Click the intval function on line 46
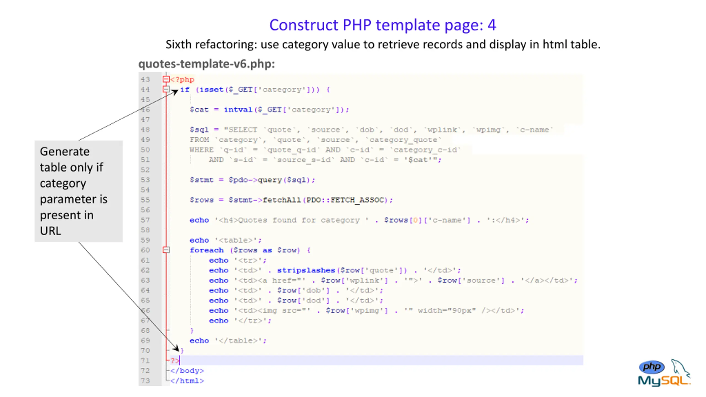This screenshot has height=397, width=706. pos(238,110)
